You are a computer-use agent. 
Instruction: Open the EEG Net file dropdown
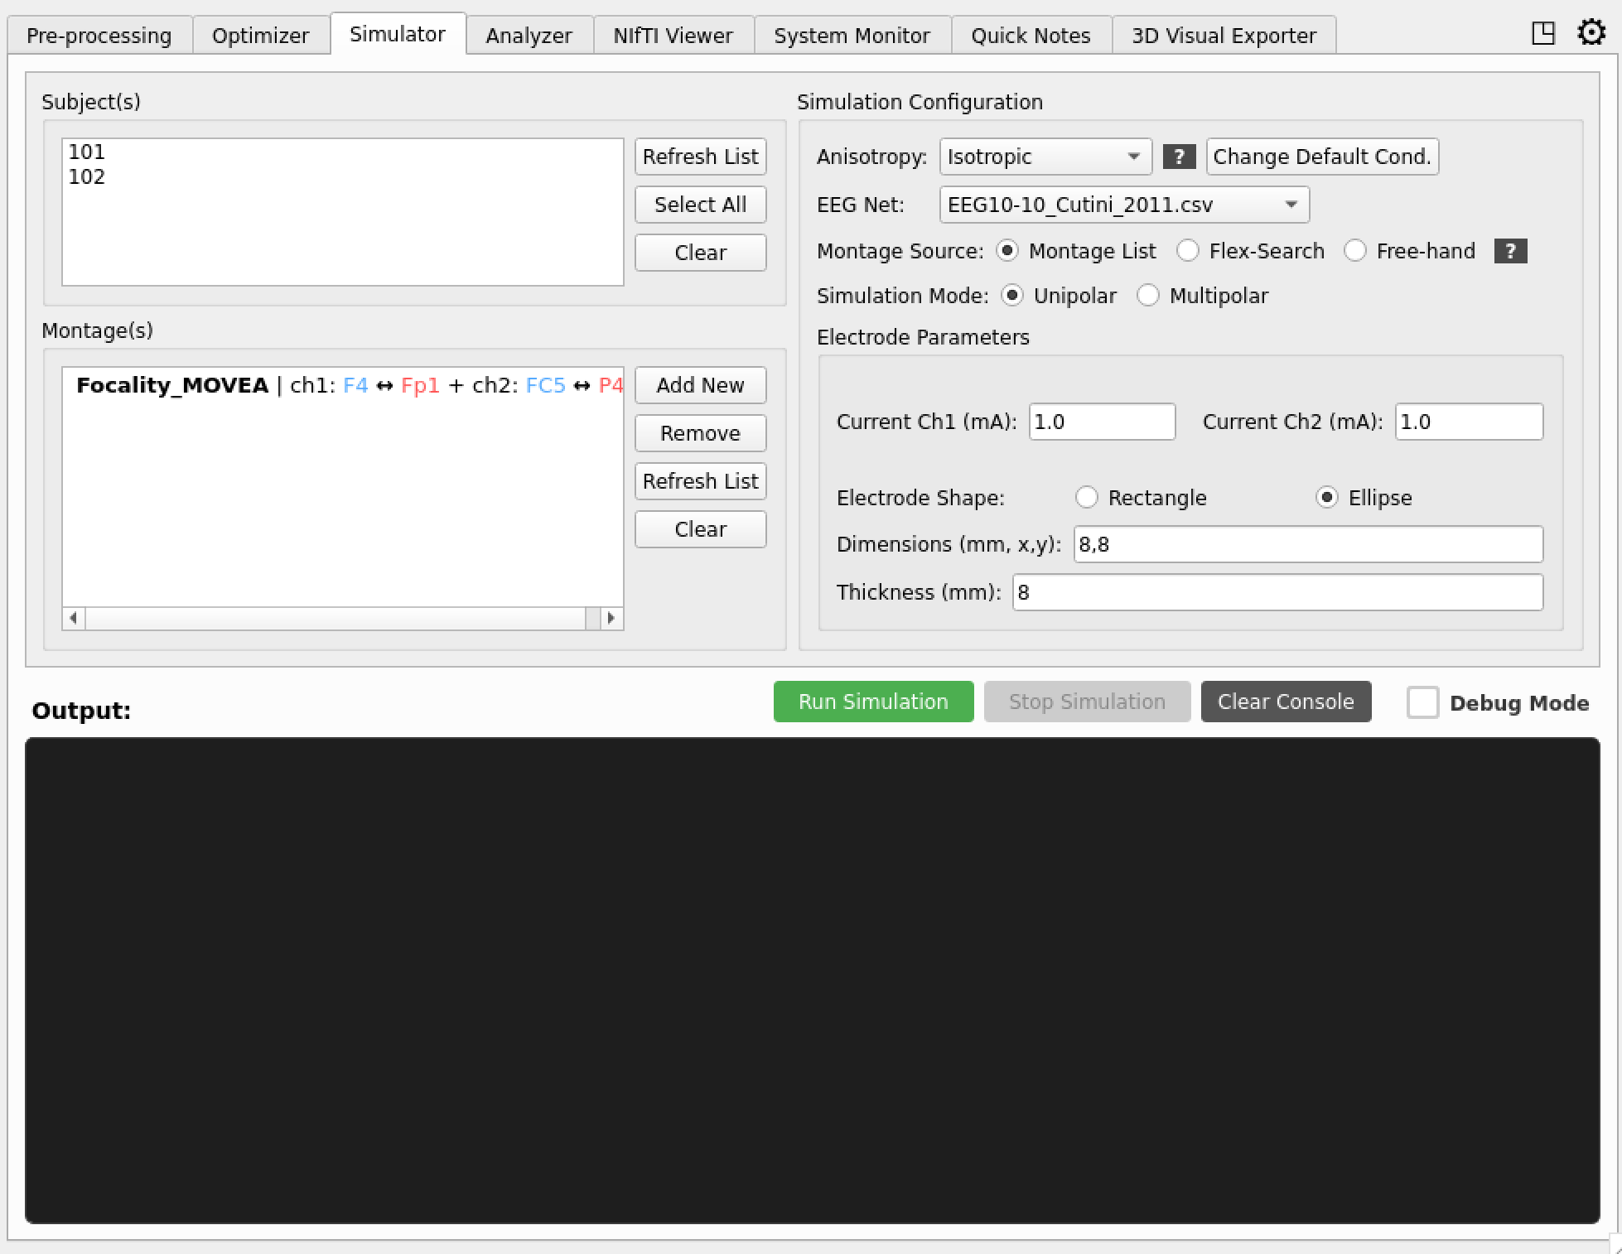1123,205
